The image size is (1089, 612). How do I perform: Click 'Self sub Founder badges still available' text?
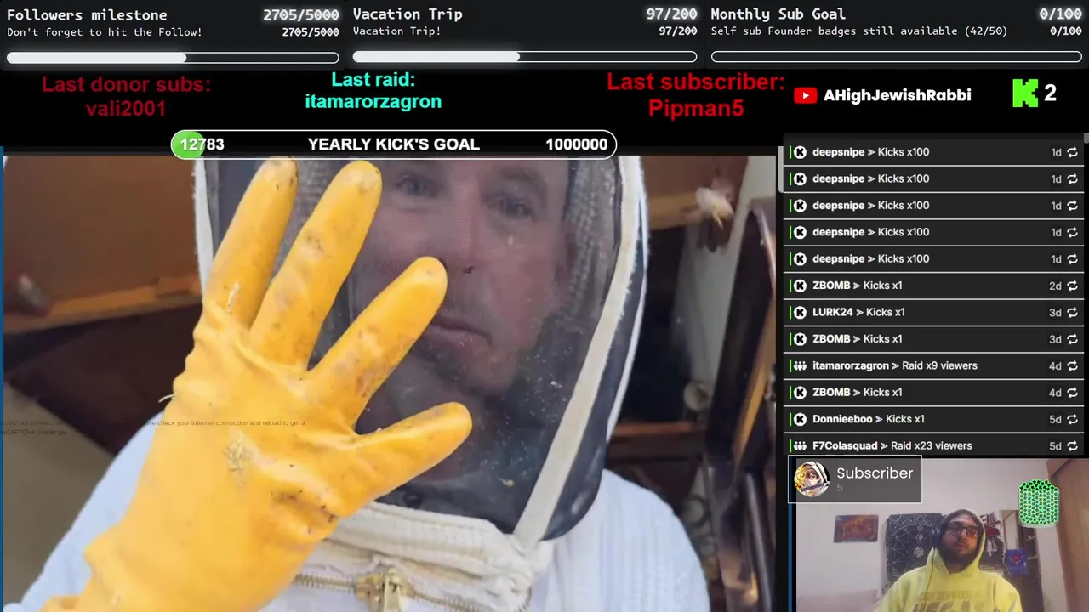[859, 31]
